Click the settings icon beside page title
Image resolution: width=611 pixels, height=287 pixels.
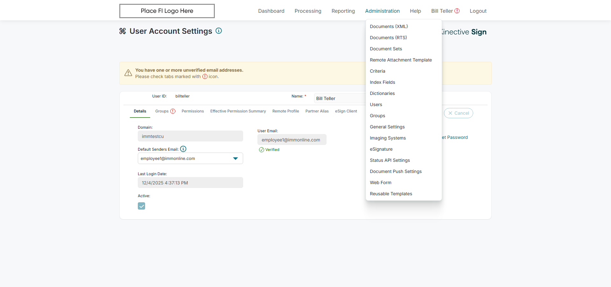click(x=123, y=31)
